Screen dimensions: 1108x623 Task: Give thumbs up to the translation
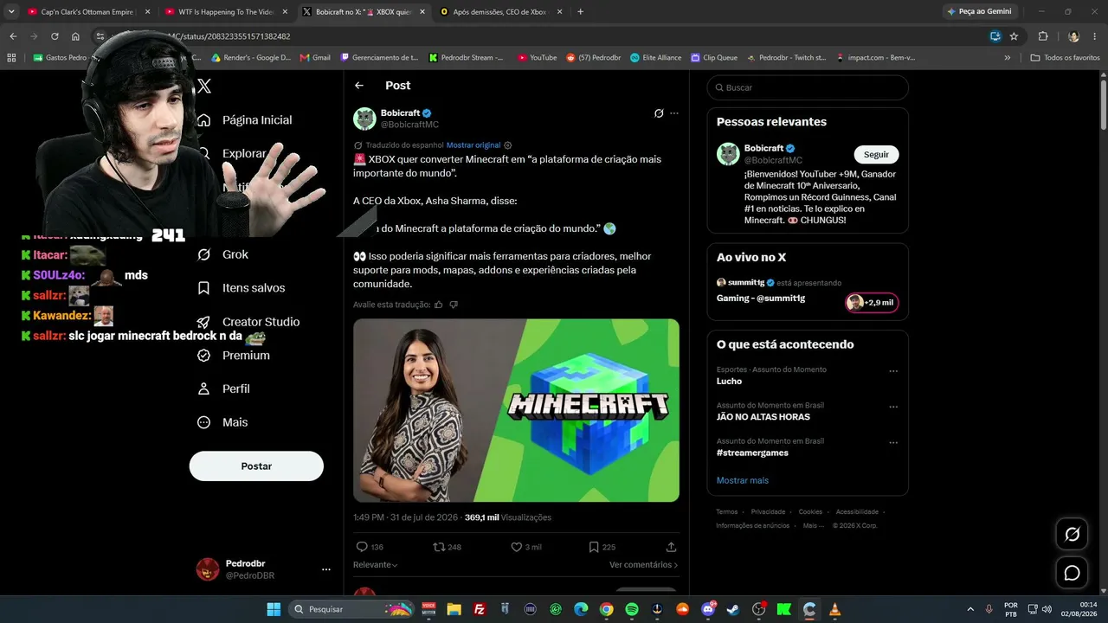coord(439,305)
